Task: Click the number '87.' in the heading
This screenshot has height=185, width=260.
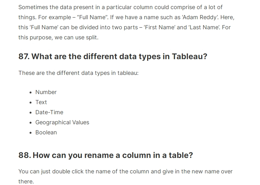Action: point(24,56)
